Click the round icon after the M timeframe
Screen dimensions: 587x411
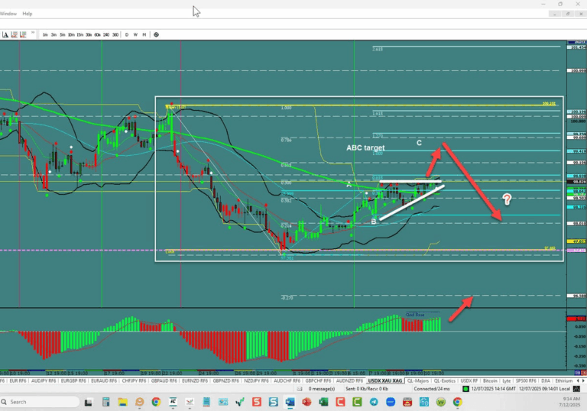[x=156, y=35]
